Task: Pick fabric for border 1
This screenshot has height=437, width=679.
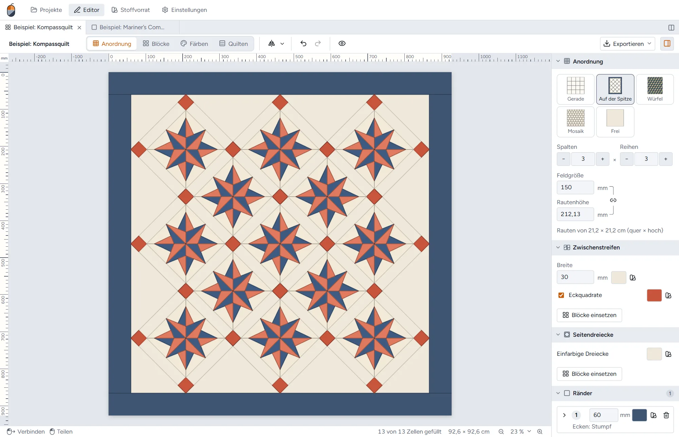Action: [654, 415]
